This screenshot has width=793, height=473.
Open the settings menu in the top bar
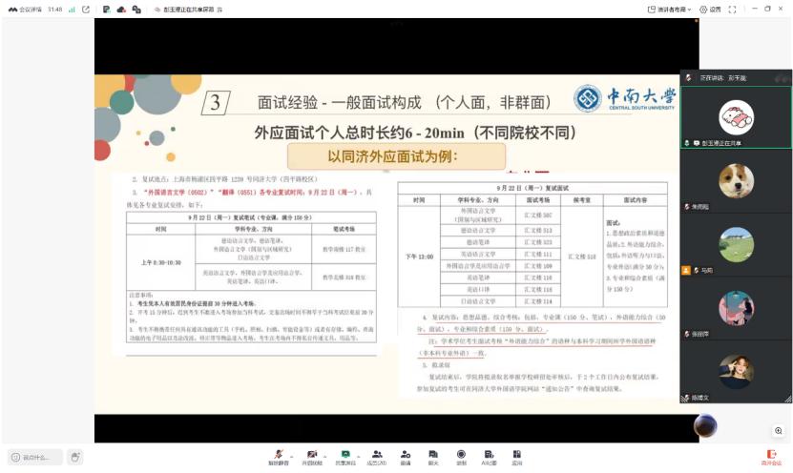(x=710, y=9)
